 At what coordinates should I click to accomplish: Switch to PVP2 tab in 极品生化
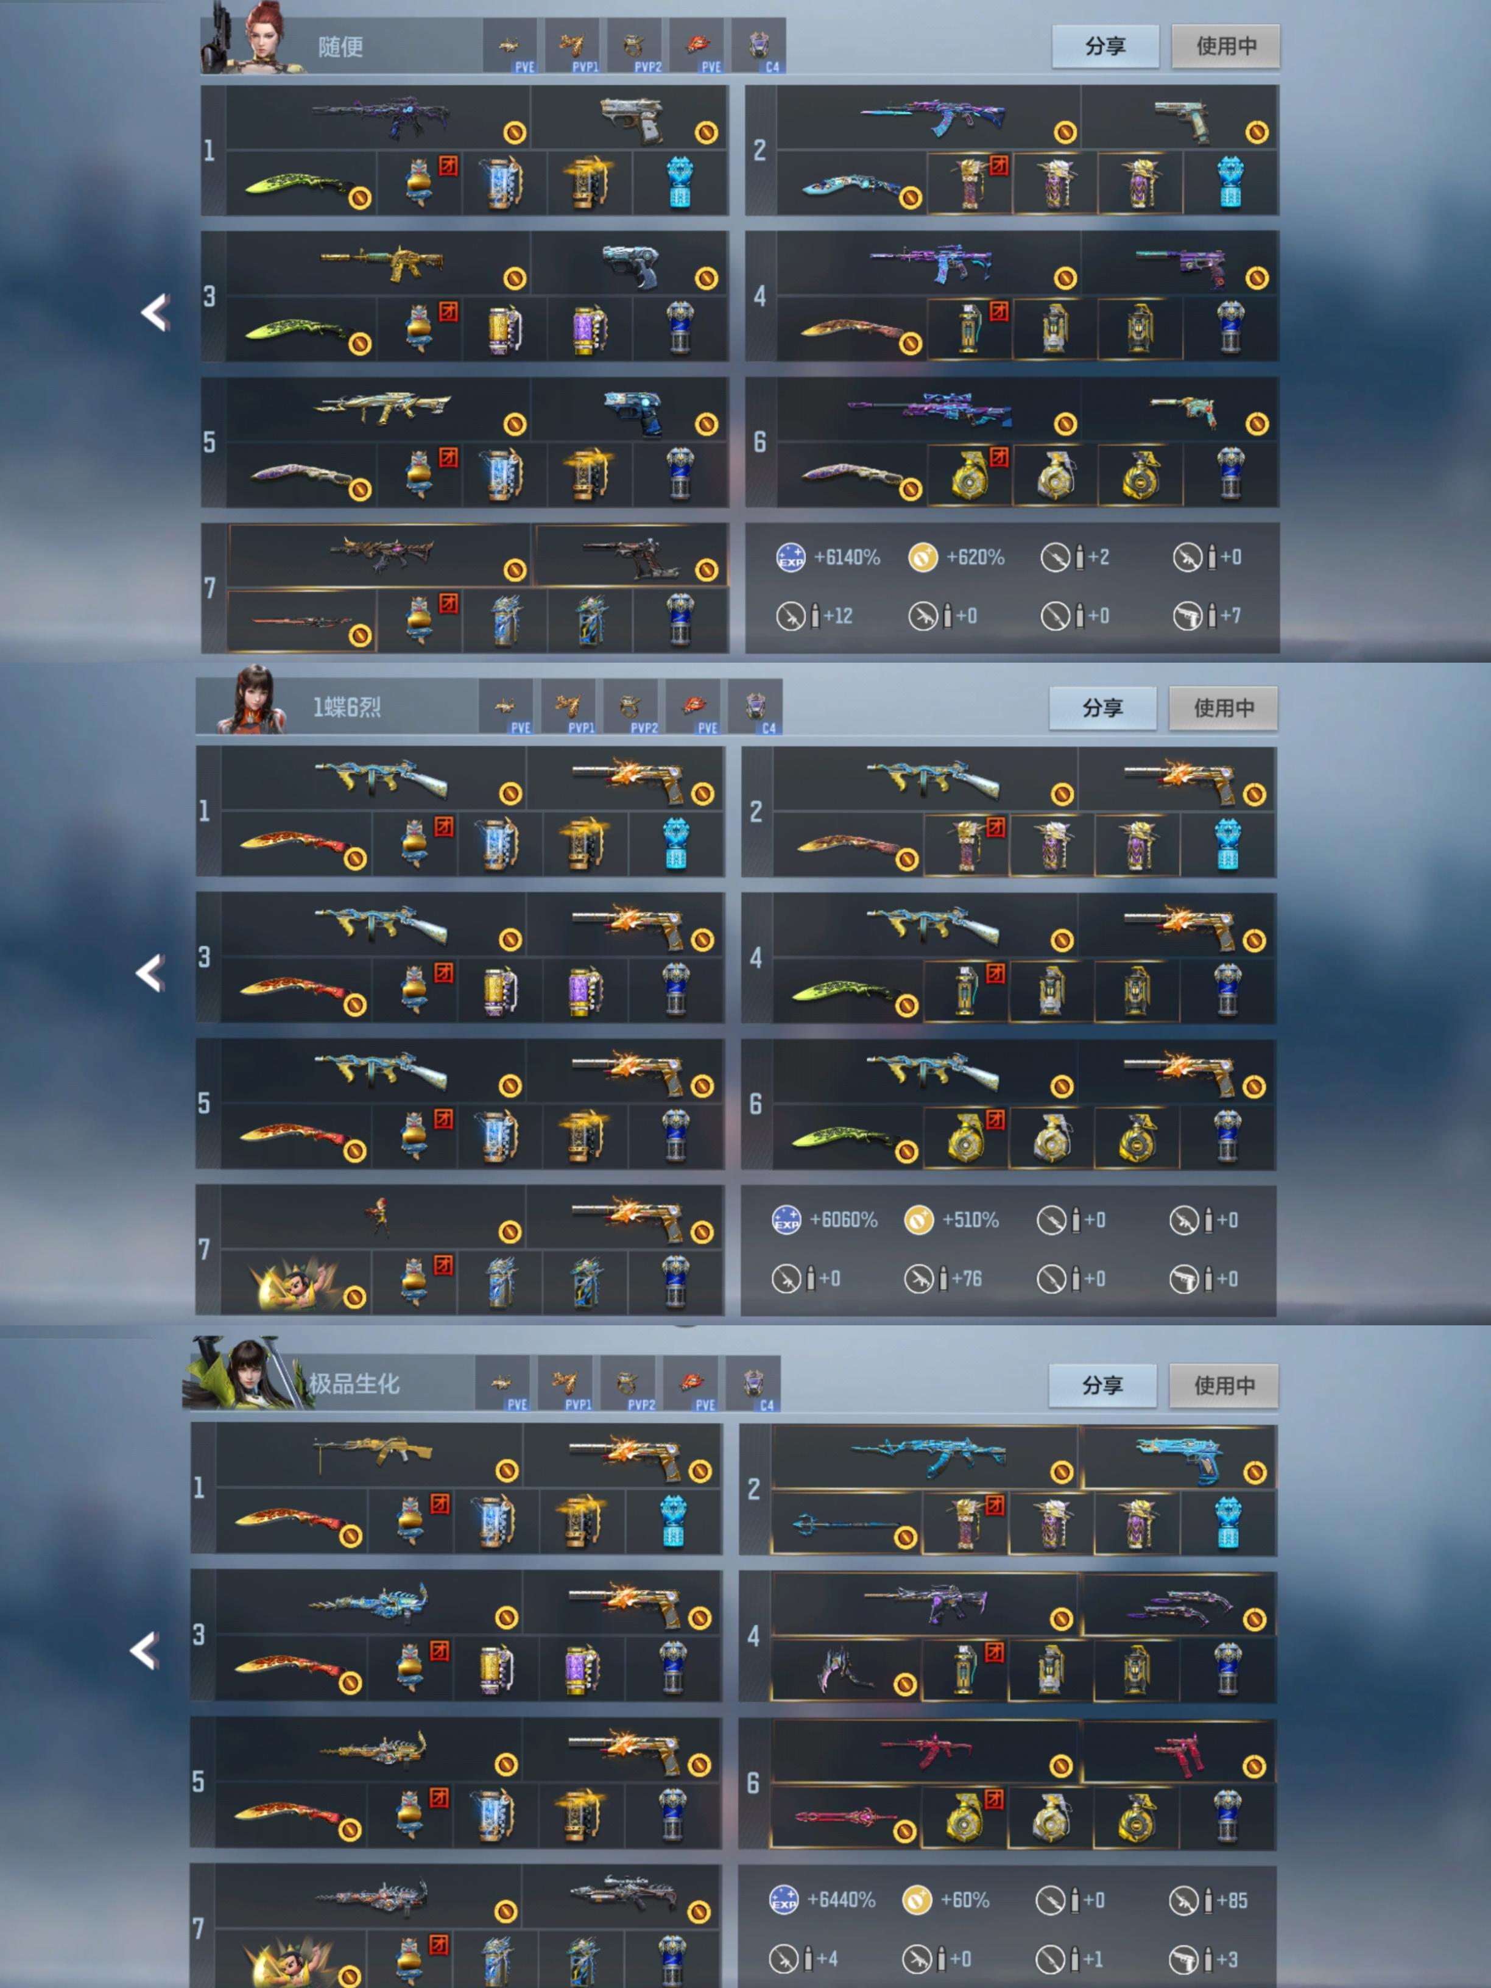pyautogui.click(x=628, y=1384)
